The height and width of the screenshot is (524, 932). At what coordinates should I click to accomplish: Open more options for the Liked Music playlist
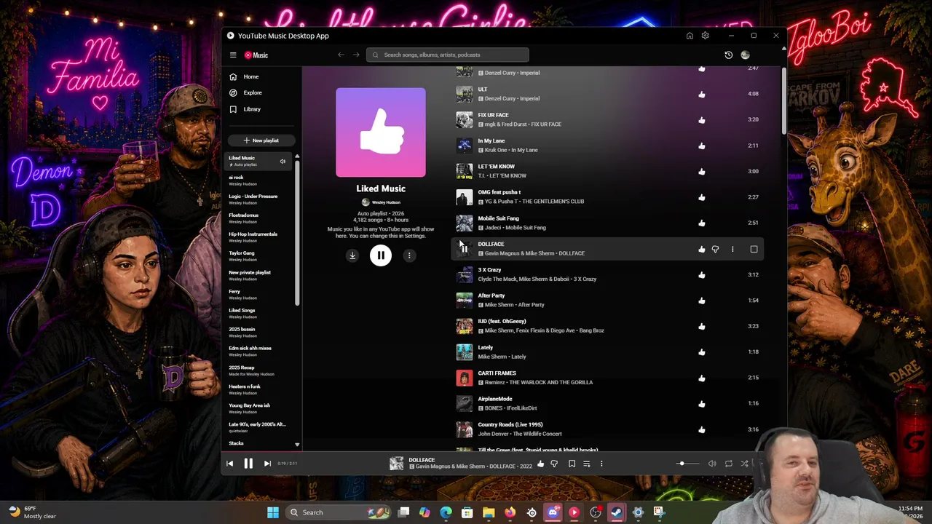(x=409, y=255)
